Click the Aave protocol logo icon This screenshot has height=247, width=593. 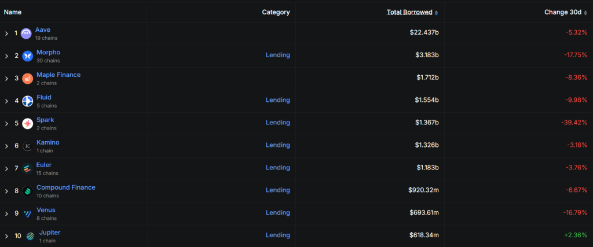26,34
